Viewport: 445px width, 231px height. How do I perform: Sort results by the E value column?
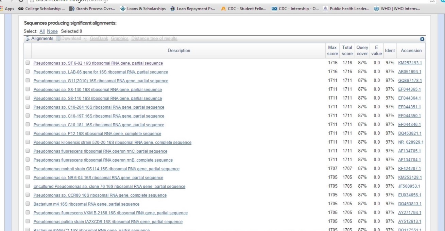pos(376,50)
